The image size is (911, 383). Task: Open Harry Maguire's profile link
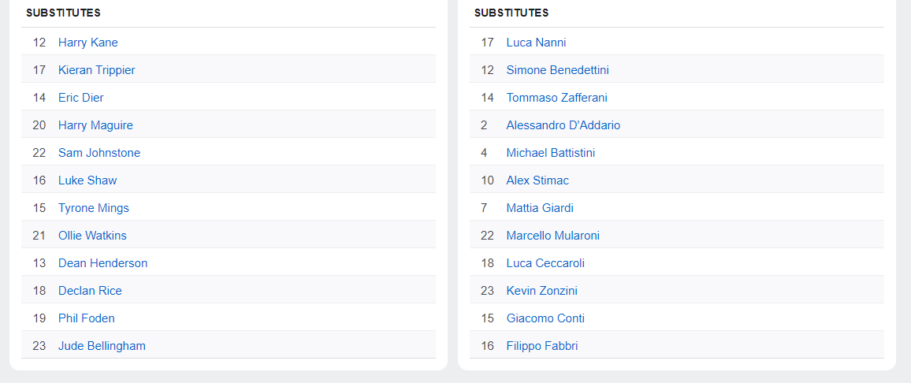pos(95,125)
